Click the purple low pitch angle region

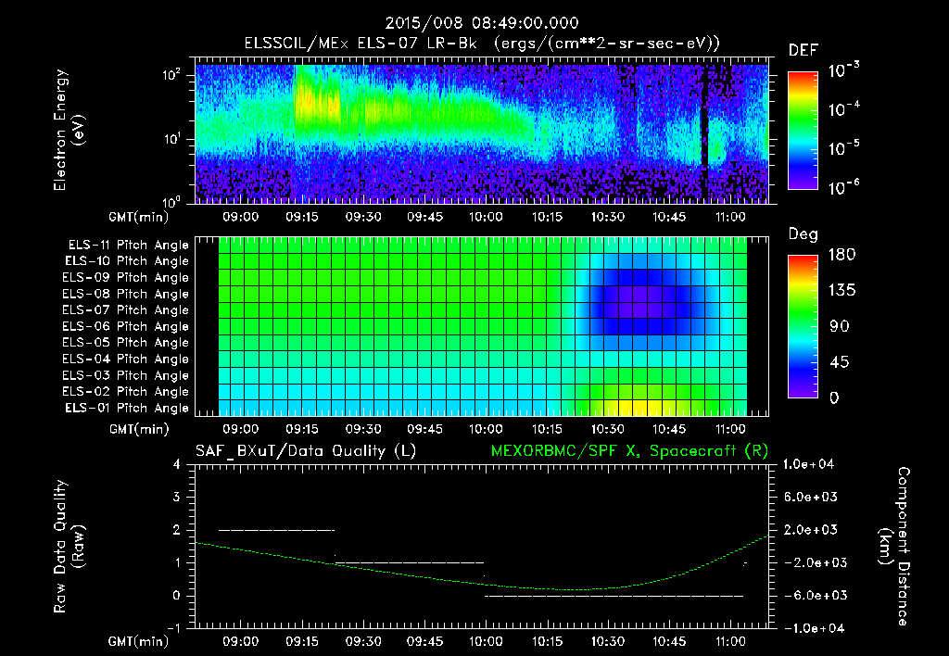click(639, 302)
